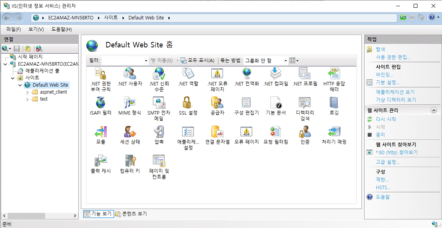Open the 파일(F) menu
This screenshot has width=442, height=228.
pos(14,29)
